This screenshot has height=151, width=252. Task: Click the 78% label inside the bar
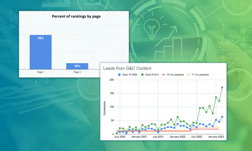pyautogui.click(x=41, y=38)
